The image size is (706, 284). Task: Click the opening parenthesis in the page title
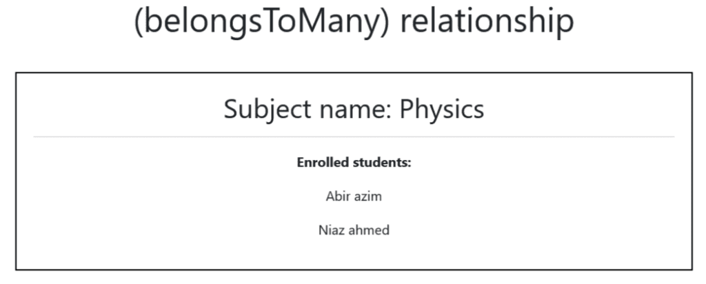[x=138, y=22]
